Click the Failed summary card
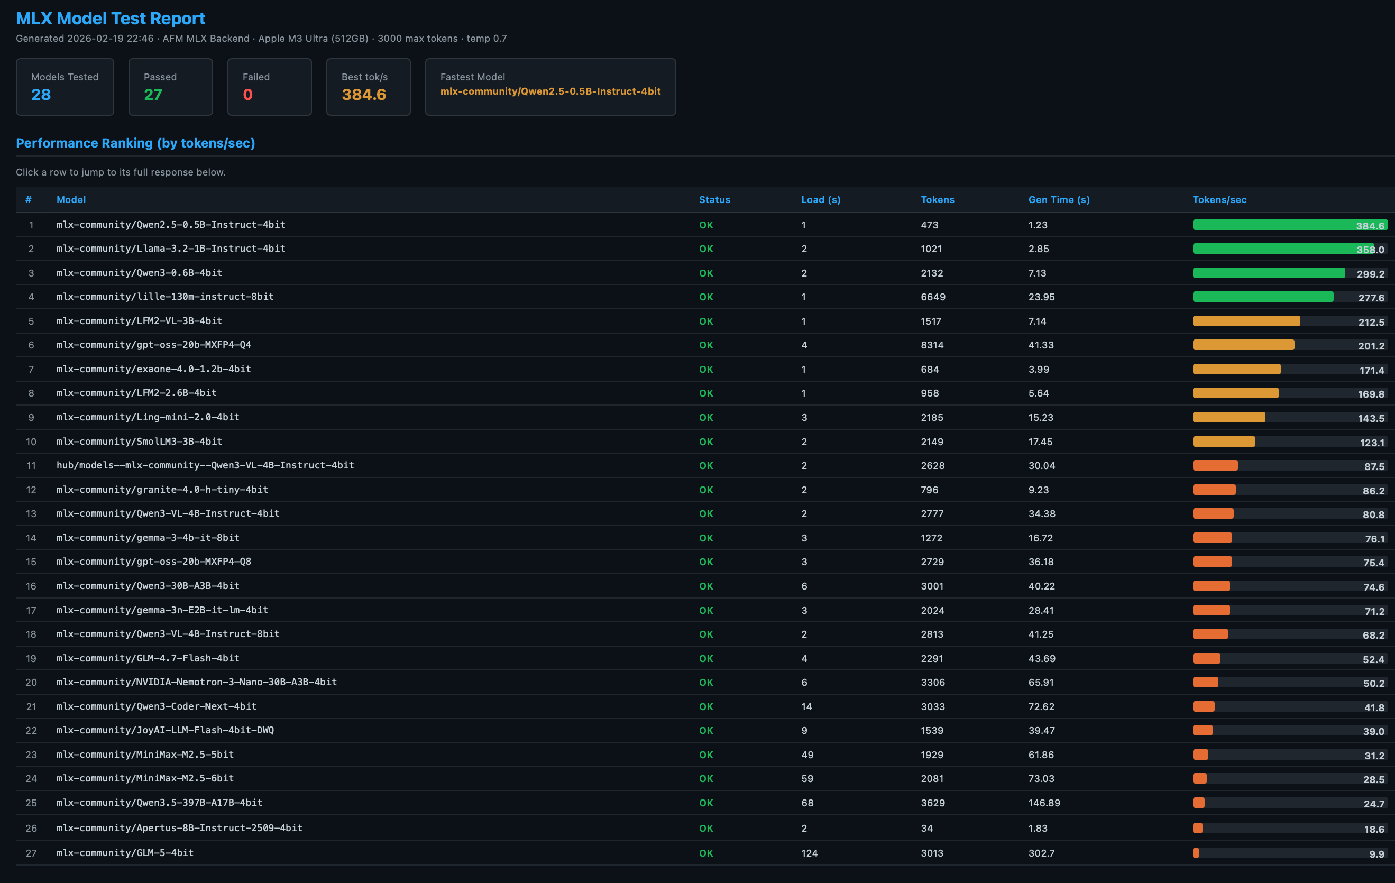 coord(269,87)
